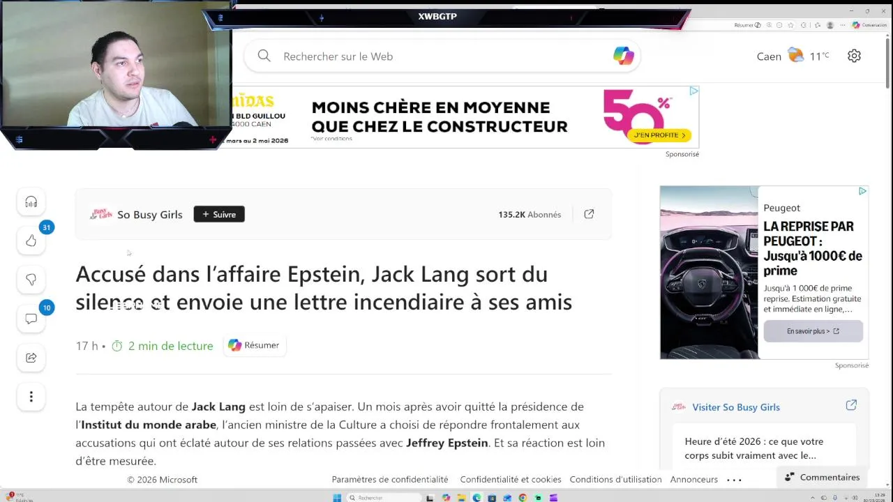Open Paramètres de confidentialité footer link

click(x=390, y=480)
